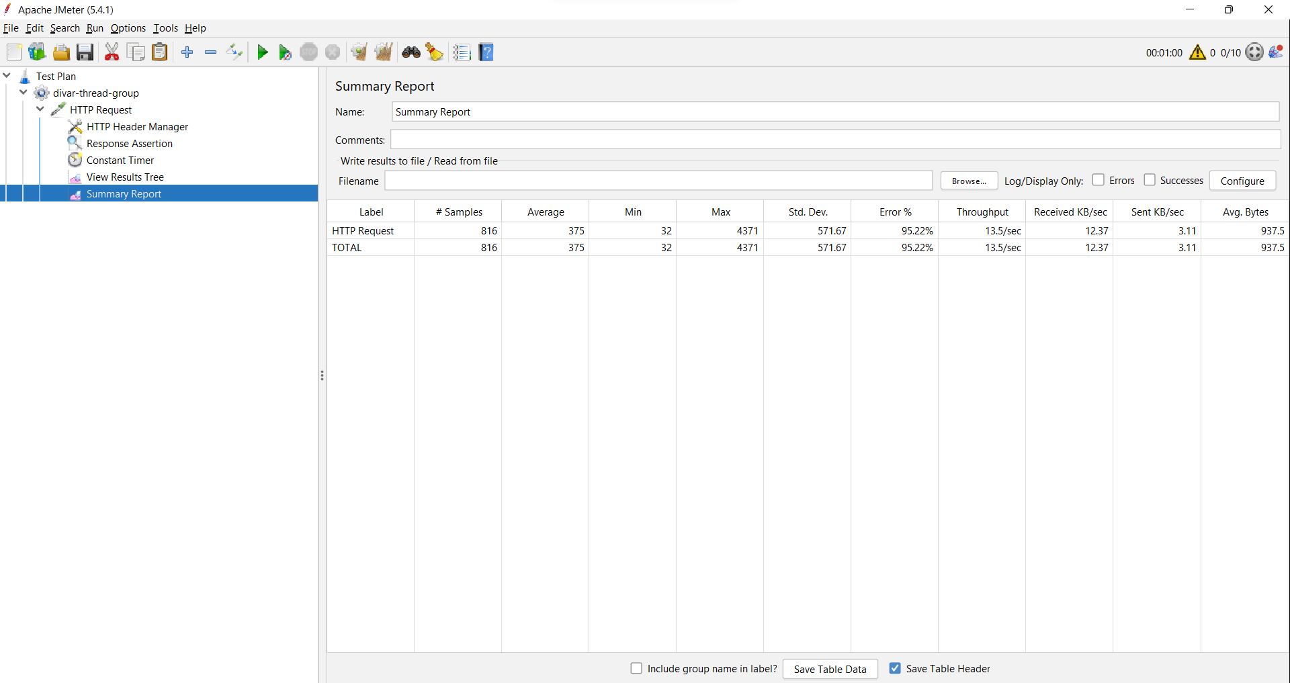Open the Templates icon in toolbar
Viewport: 1290px width, 683px height.
click(x=37, y=52)
